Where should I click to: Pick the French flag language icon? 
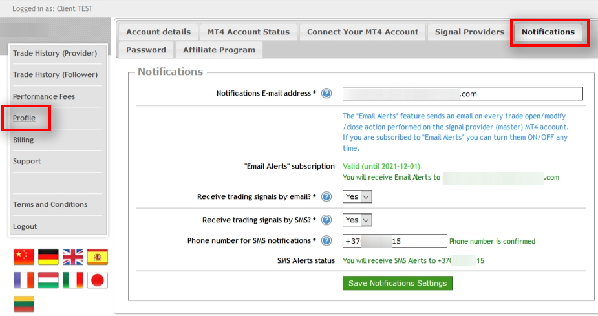(x=23, y=280)
